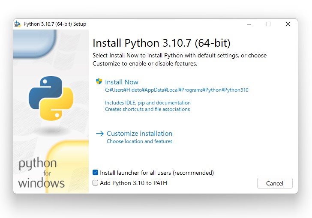Click the UAC shield icon beside Install Now

[x=99, y=81]
